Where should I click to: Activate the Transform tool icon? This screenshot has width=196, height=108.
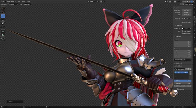click(x=3, y=27)
